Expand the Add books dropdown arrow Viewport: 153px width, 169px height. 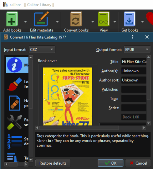tap(26, 22)
